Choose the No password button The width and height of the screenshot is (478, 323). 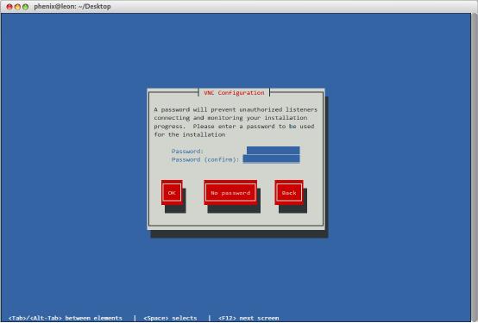pos(230,193)
